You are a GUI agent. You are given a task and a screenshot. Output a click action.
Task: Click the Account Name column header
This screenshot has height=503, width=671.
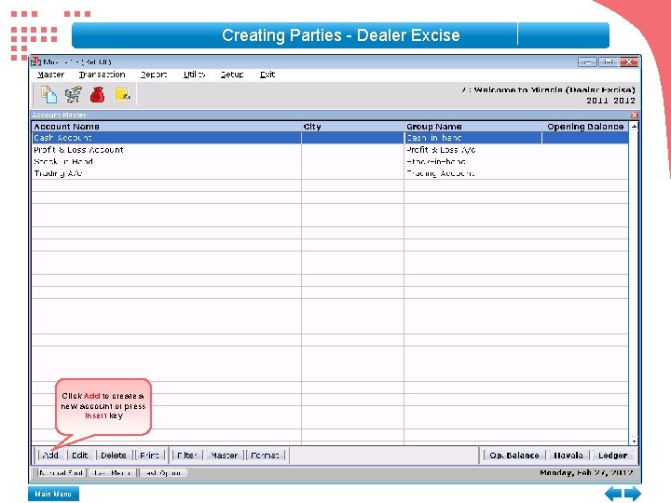point(166,127)
